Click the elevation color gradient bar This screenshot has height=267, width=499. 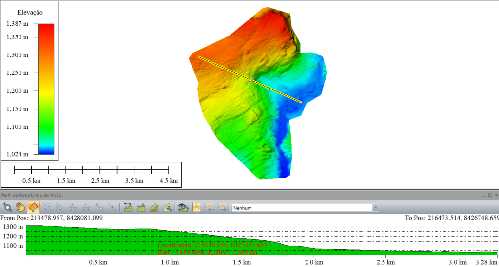(45, 89)
